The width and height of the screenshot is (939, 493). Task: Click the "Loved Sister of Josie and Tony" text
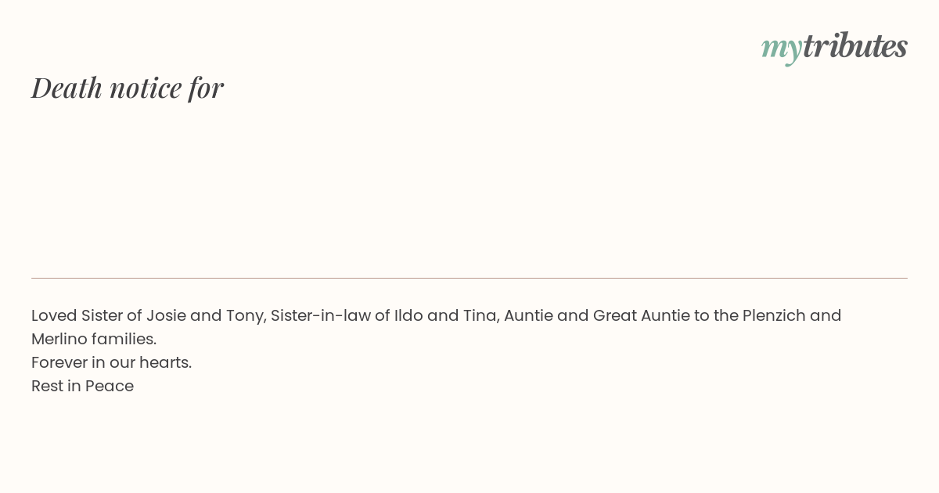[149, 315]
